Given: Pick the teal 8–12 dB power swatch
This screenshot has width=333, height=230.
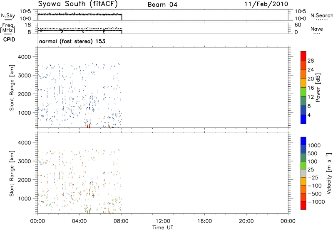Looking at the screenshot, I should click(303, 101).
